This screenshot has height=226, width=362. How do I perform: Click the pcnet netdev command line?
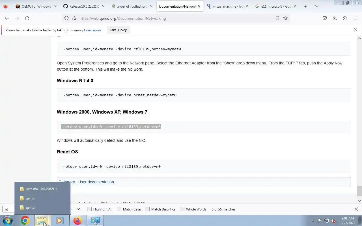[x=120, y=95]
